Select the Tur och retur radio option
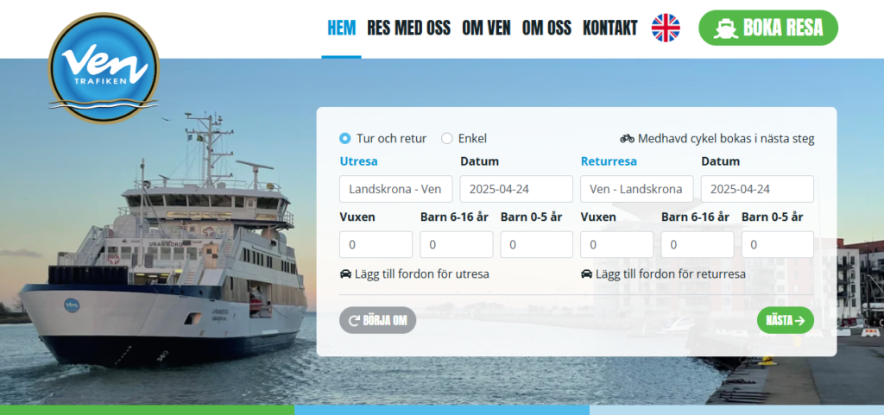Screen dimensions: 884x415 point(345,138)
